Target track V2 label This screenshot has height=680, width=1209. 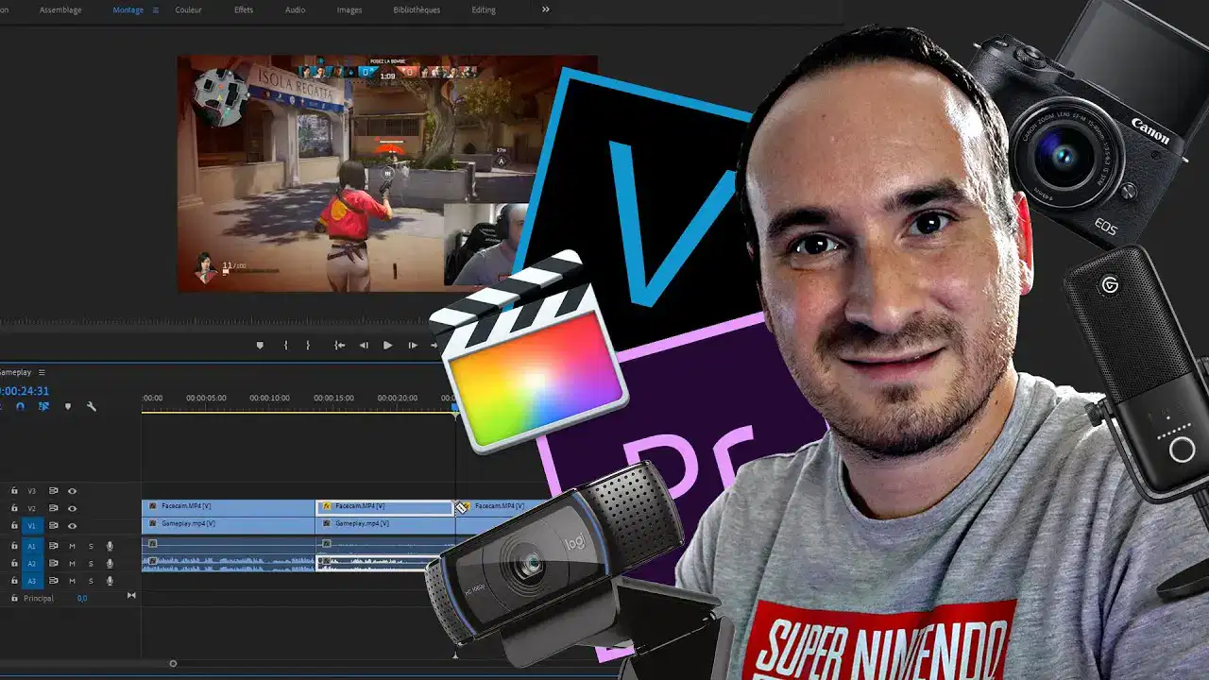[32, 508]
